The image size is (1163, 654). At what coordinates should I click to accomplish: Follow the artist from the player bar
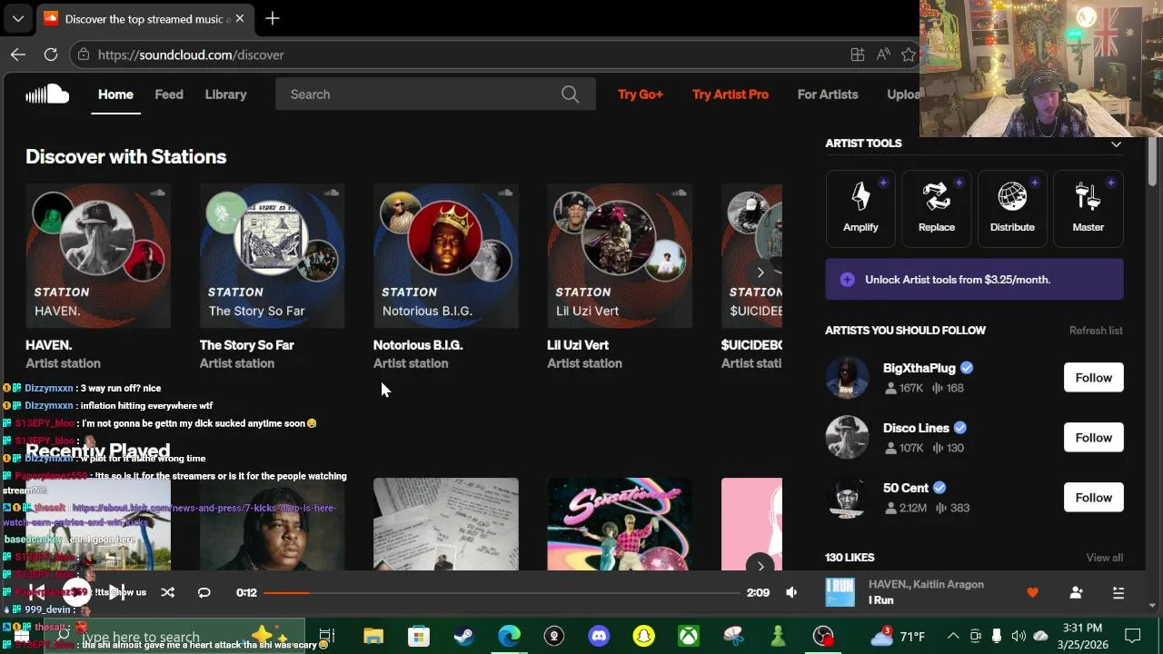[x=1076, y=592]
